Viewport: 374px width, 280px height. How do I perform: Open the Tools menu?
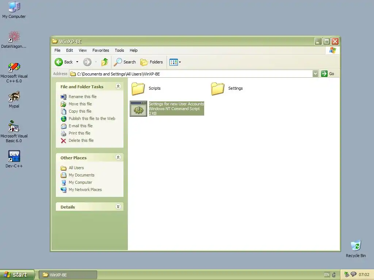119,50
